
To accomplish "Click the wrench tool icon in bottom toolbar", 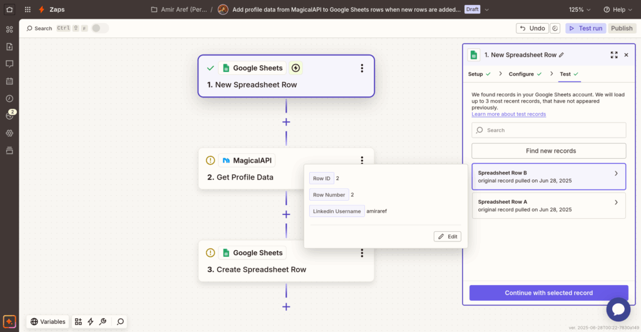I will point(103,322).
